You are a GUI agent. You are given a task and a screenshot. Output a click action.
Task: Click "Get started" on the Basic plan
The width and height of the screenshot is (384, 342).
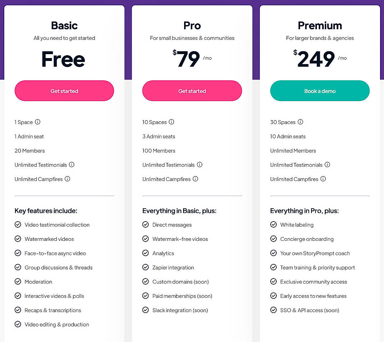(x=64, y=91)
